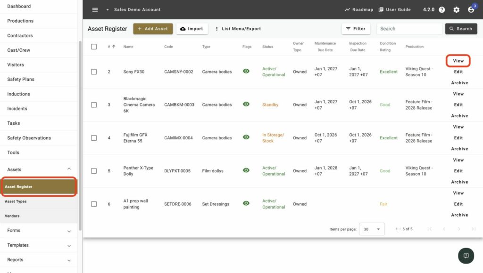Select the Sony FX30 row checkbox
This screenshot has width=483, height=273.
94,72
